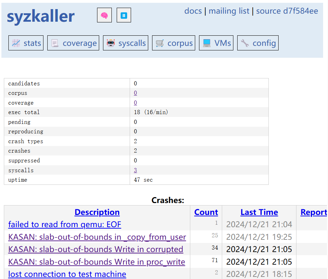The image size is (328, 279).
Task: Open KASAN slab-out-of-bounds in _copy_from_user crash
Action: (x=97, y=237)
